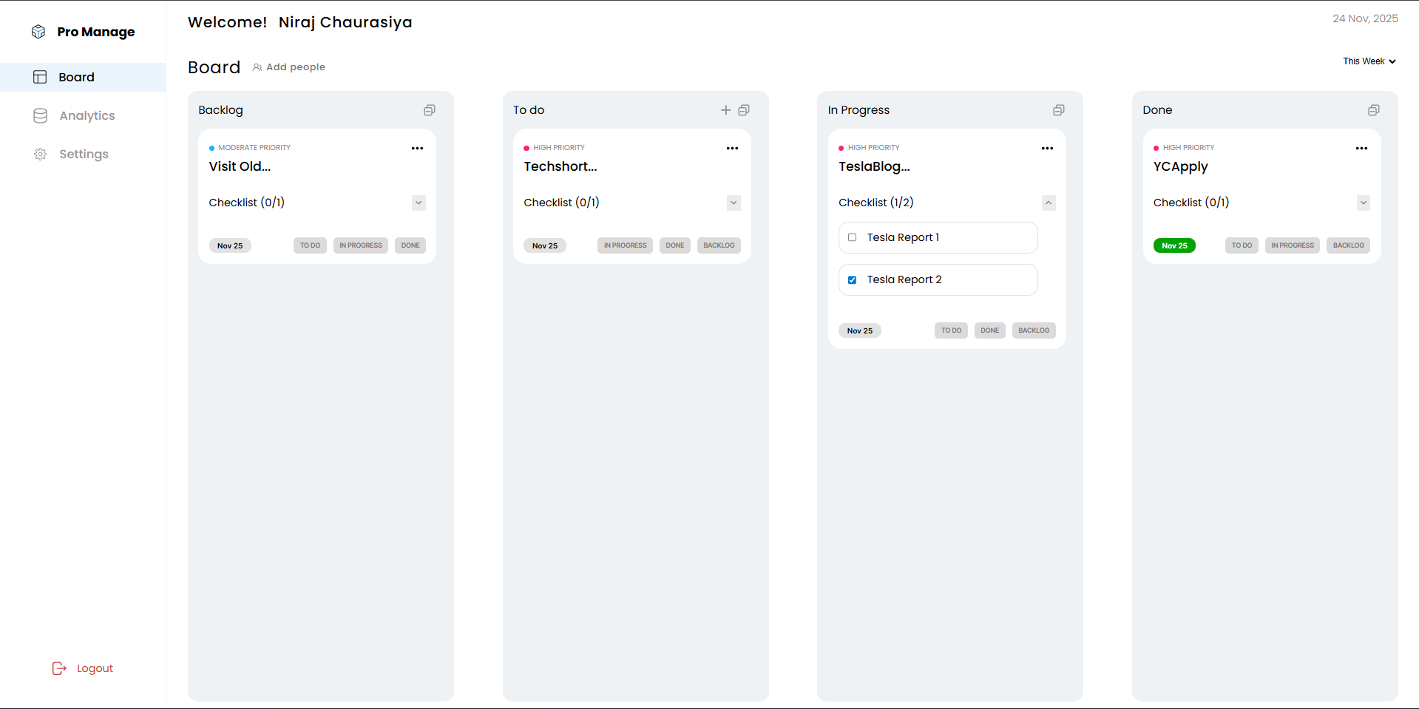Image resolution: width=1419 pixels, height=709 pixels.
Task: Click the Logout button
Action: click(82, 668)
